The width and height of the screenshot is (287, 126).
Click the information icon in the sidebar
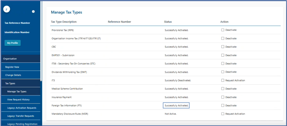pos(33,12)
